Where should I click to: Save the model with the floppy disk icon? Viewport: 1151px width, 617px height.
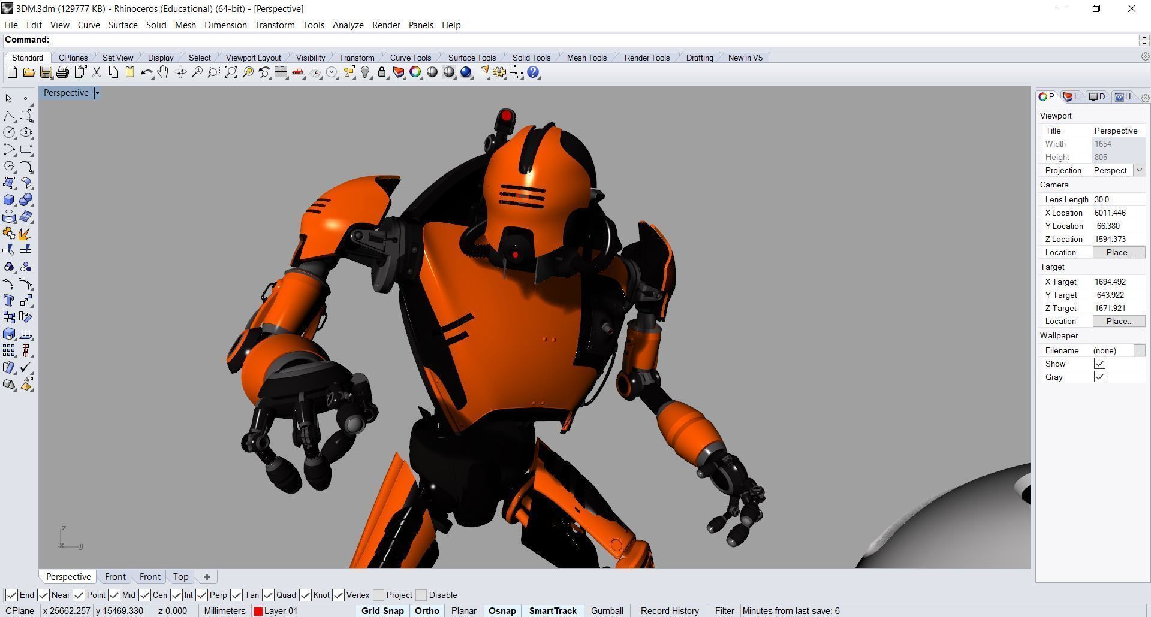pyautogui.click(x=46, y=72)
